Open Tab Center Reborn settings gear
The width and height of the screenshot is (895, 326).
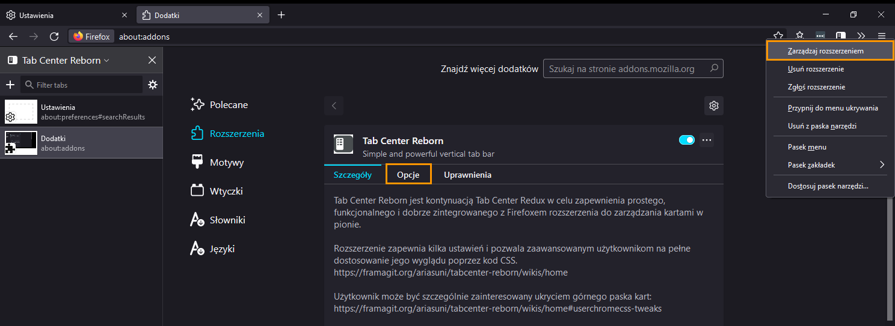pos(153,85)
